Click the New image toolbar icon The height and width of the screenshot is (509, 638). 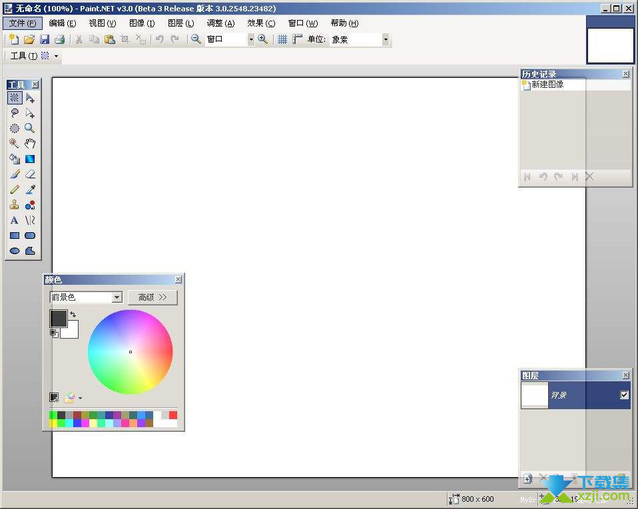[14, 39]
